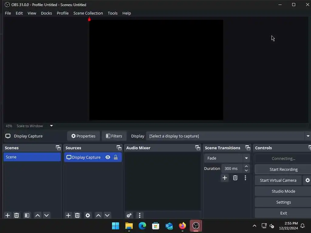Screen dimensions: 311x233
Task: Open Docks menu
Action: [x=46, y=13]
